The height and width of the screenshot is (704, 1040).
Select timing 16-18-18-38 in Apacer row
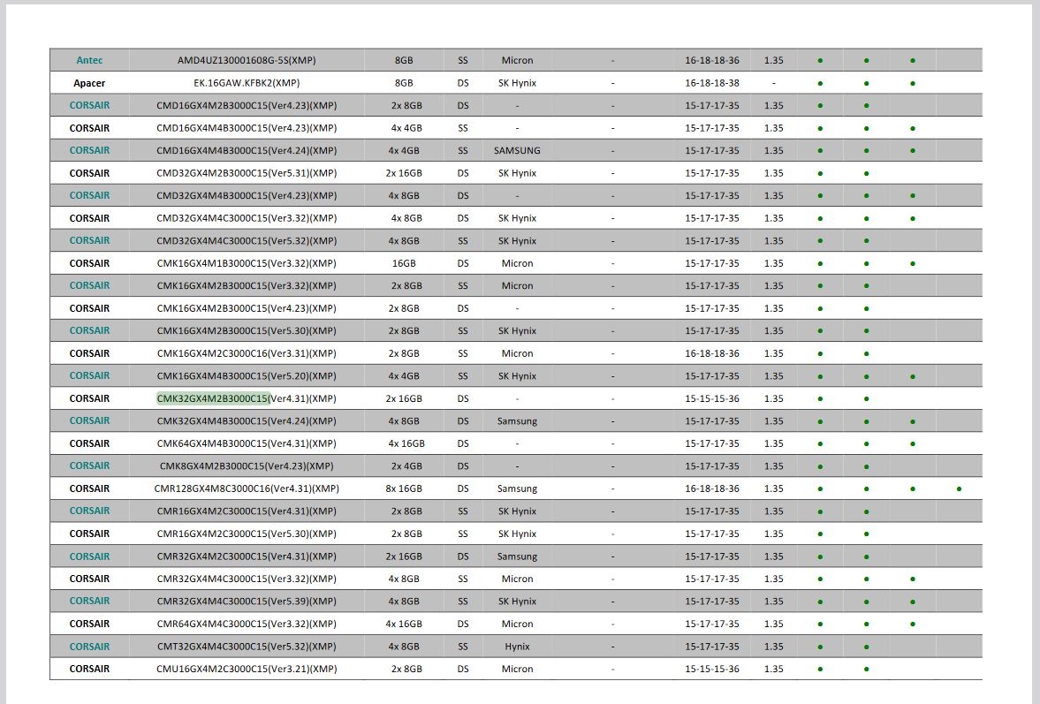tap(712, 83)
